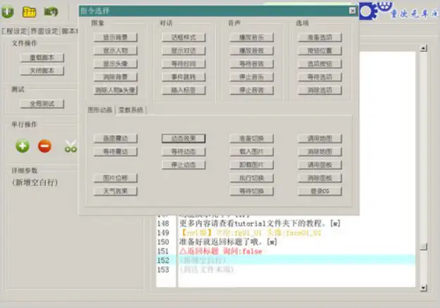Open the 工程设定 tab

tap(15, 31)
